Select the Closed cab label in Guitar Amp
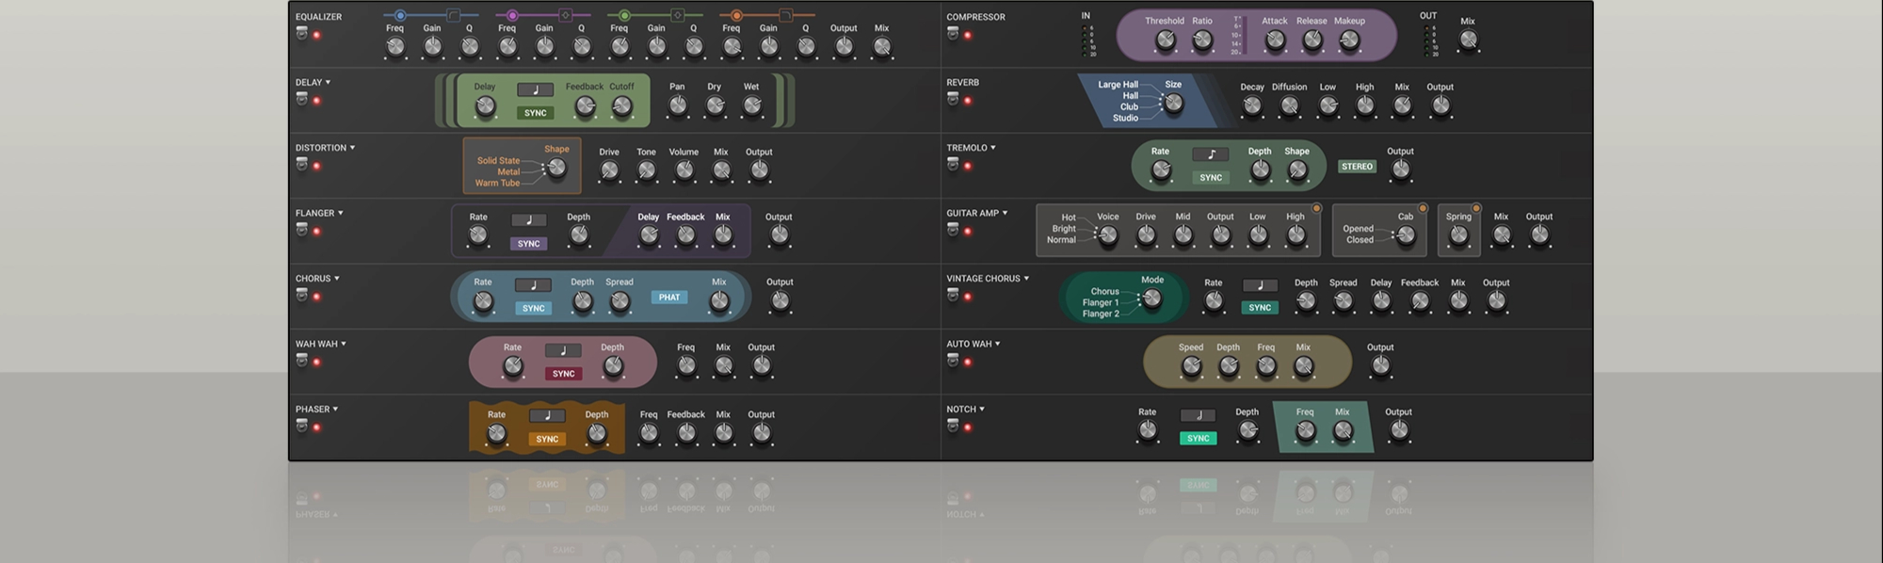Screen dimensions: 1883x563 [x=1360, y=240]
